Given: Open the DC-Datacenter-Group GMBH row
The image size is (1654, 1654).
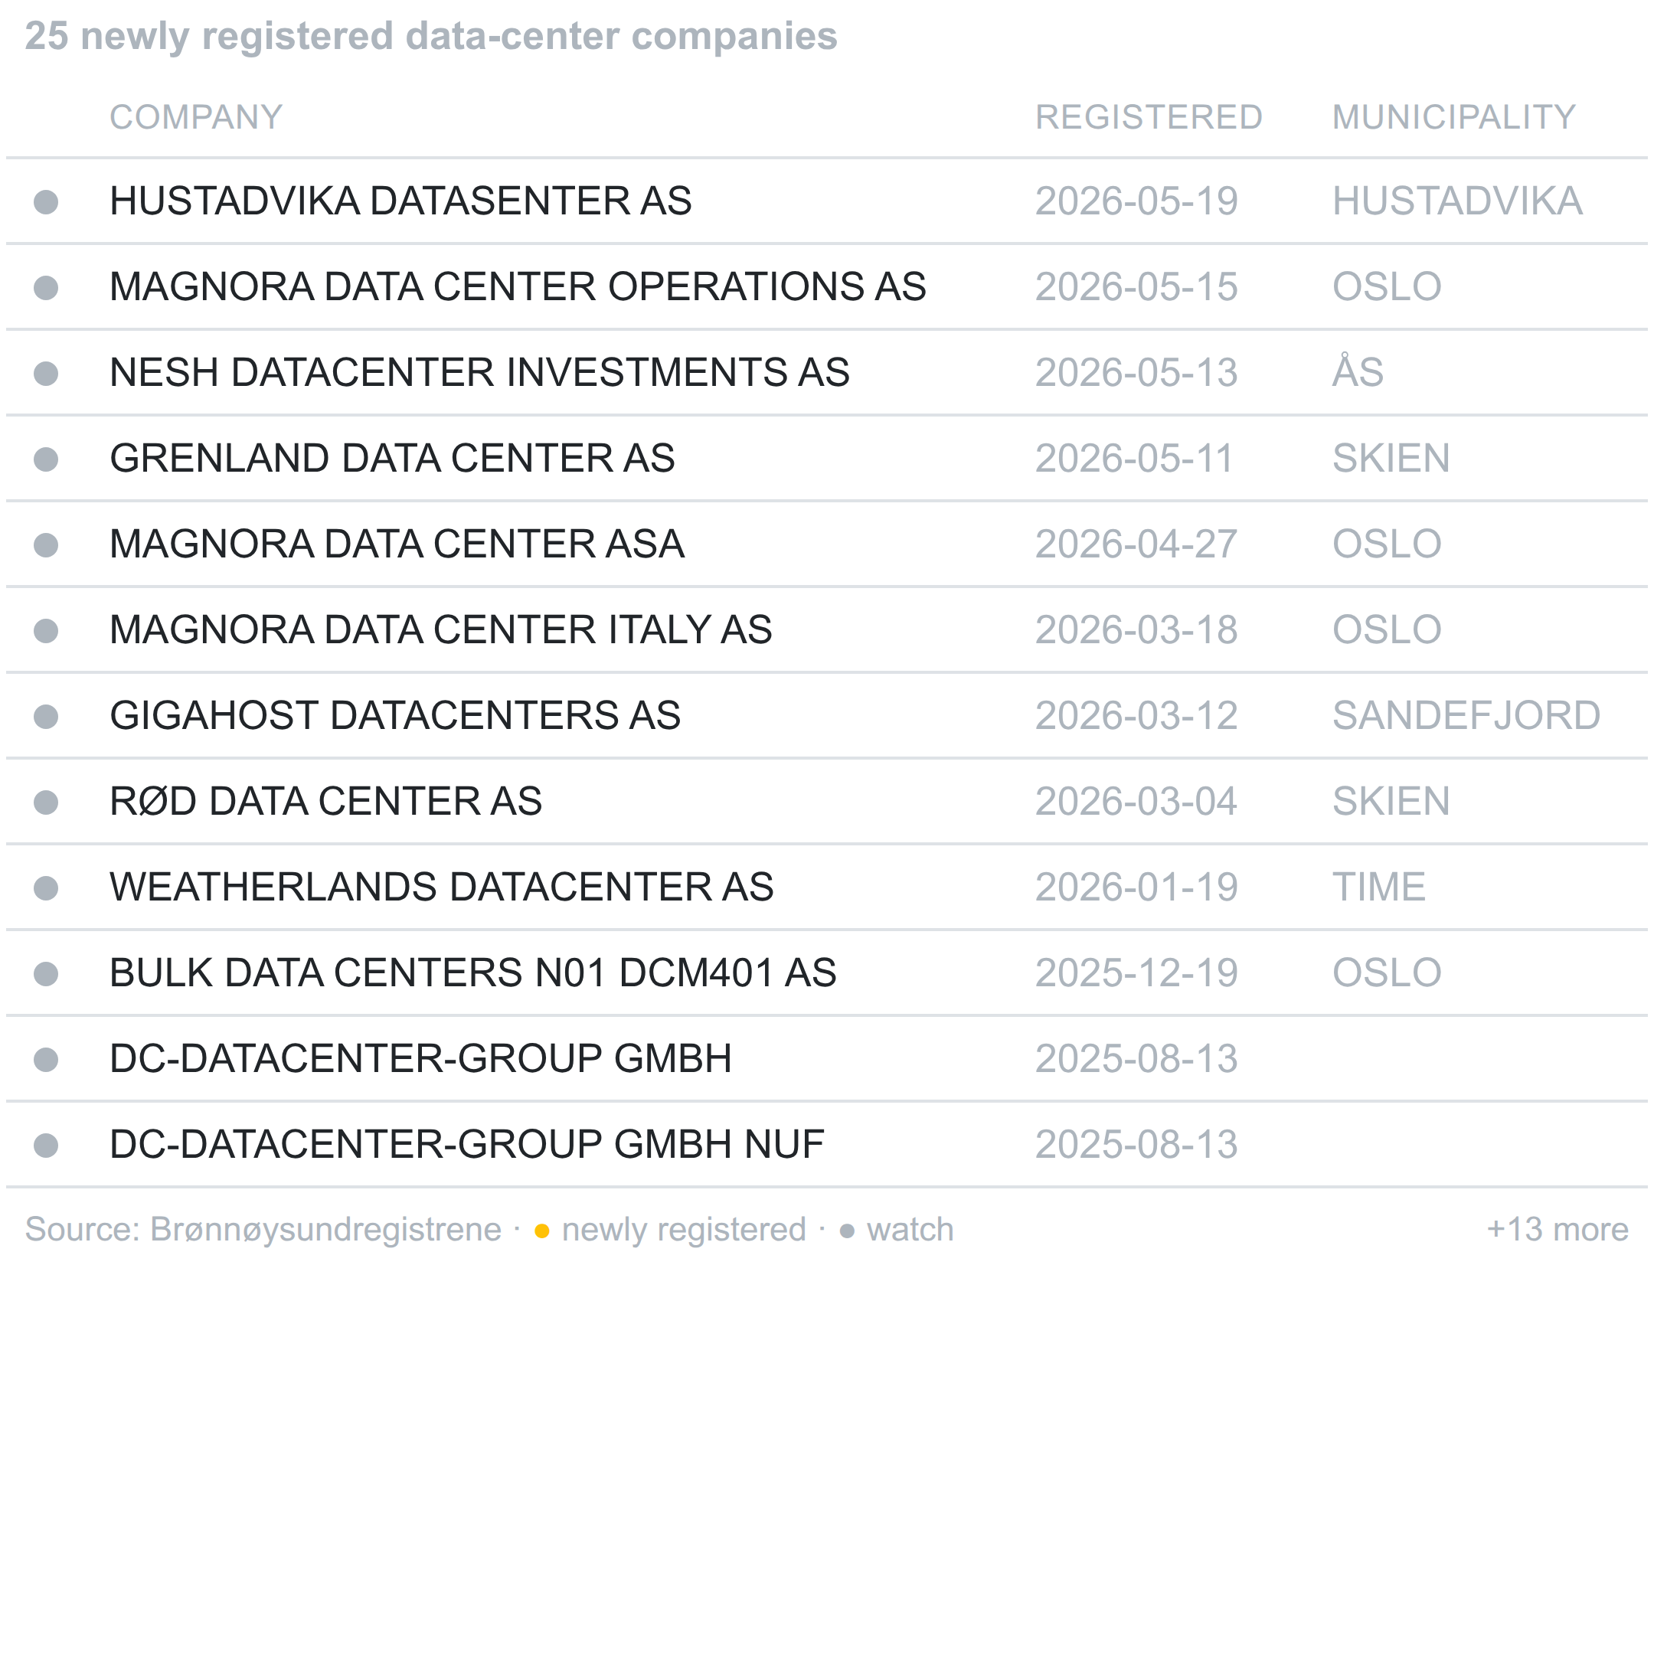Looking at the screenshot, I should click(826, 1059).
